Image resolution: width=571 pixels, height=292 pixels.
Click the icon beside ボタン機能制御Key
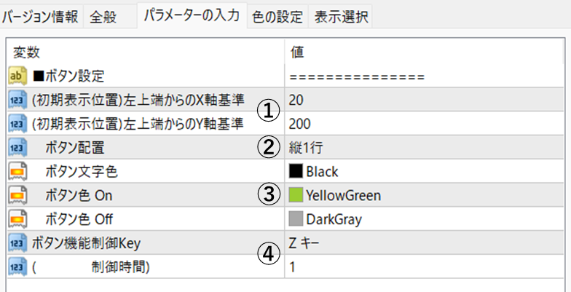point(17,243)
